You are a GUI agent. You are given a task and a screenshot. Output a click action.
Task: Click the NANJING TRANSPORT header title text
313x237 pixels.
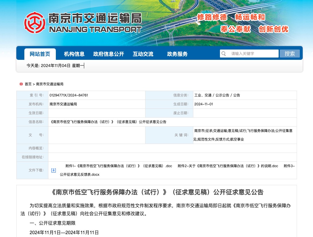coord(95,29)
